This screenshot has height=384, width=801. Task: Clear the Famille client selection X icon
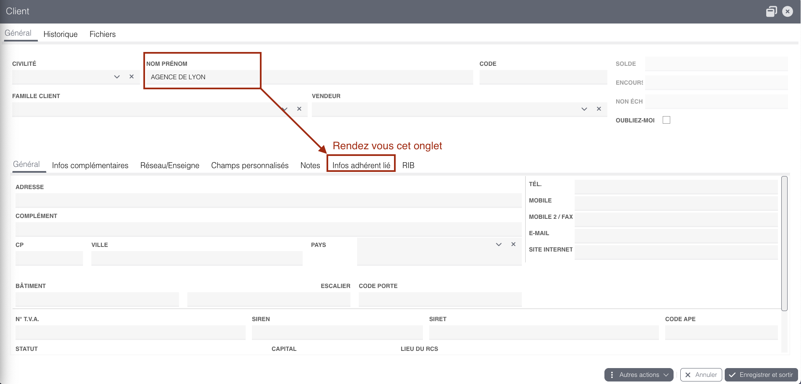(299, 109)
